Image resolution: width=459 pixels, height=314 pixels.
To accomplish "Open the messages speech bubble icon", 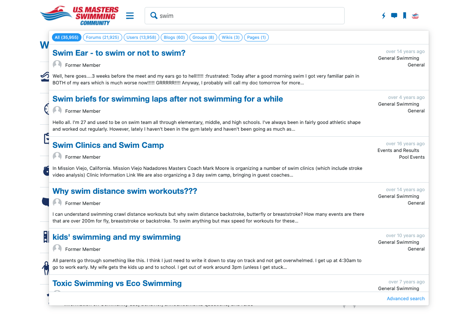I will click(x=394, y=16).
